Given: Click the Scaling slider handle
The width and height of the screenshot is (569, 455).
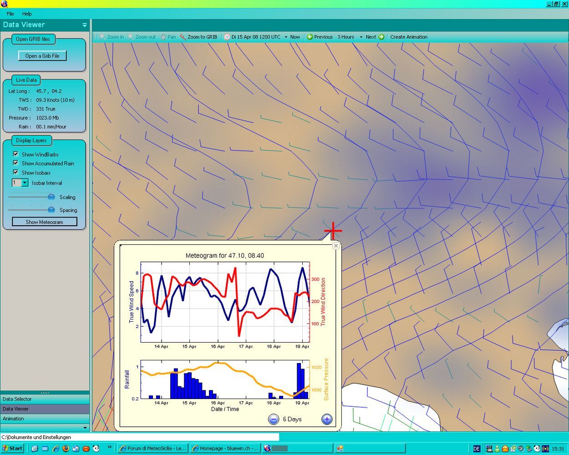Looking at the screenshot, I should (x=51, y=197).
